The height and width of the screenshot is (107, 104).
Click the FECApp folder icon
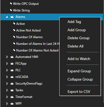pos(12,64)
